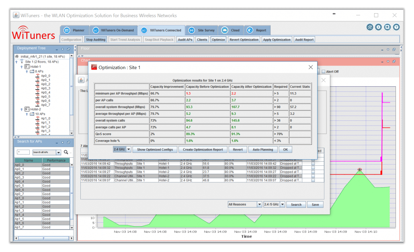
Task: Click the square window icon at top right
Action: pos(387,27)
